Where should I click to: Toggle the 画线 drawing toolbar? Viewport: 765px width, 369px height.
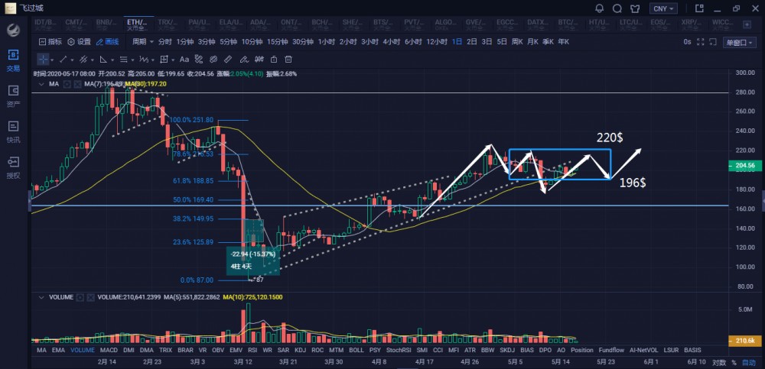pyautogui.click(x=107, y=42)
